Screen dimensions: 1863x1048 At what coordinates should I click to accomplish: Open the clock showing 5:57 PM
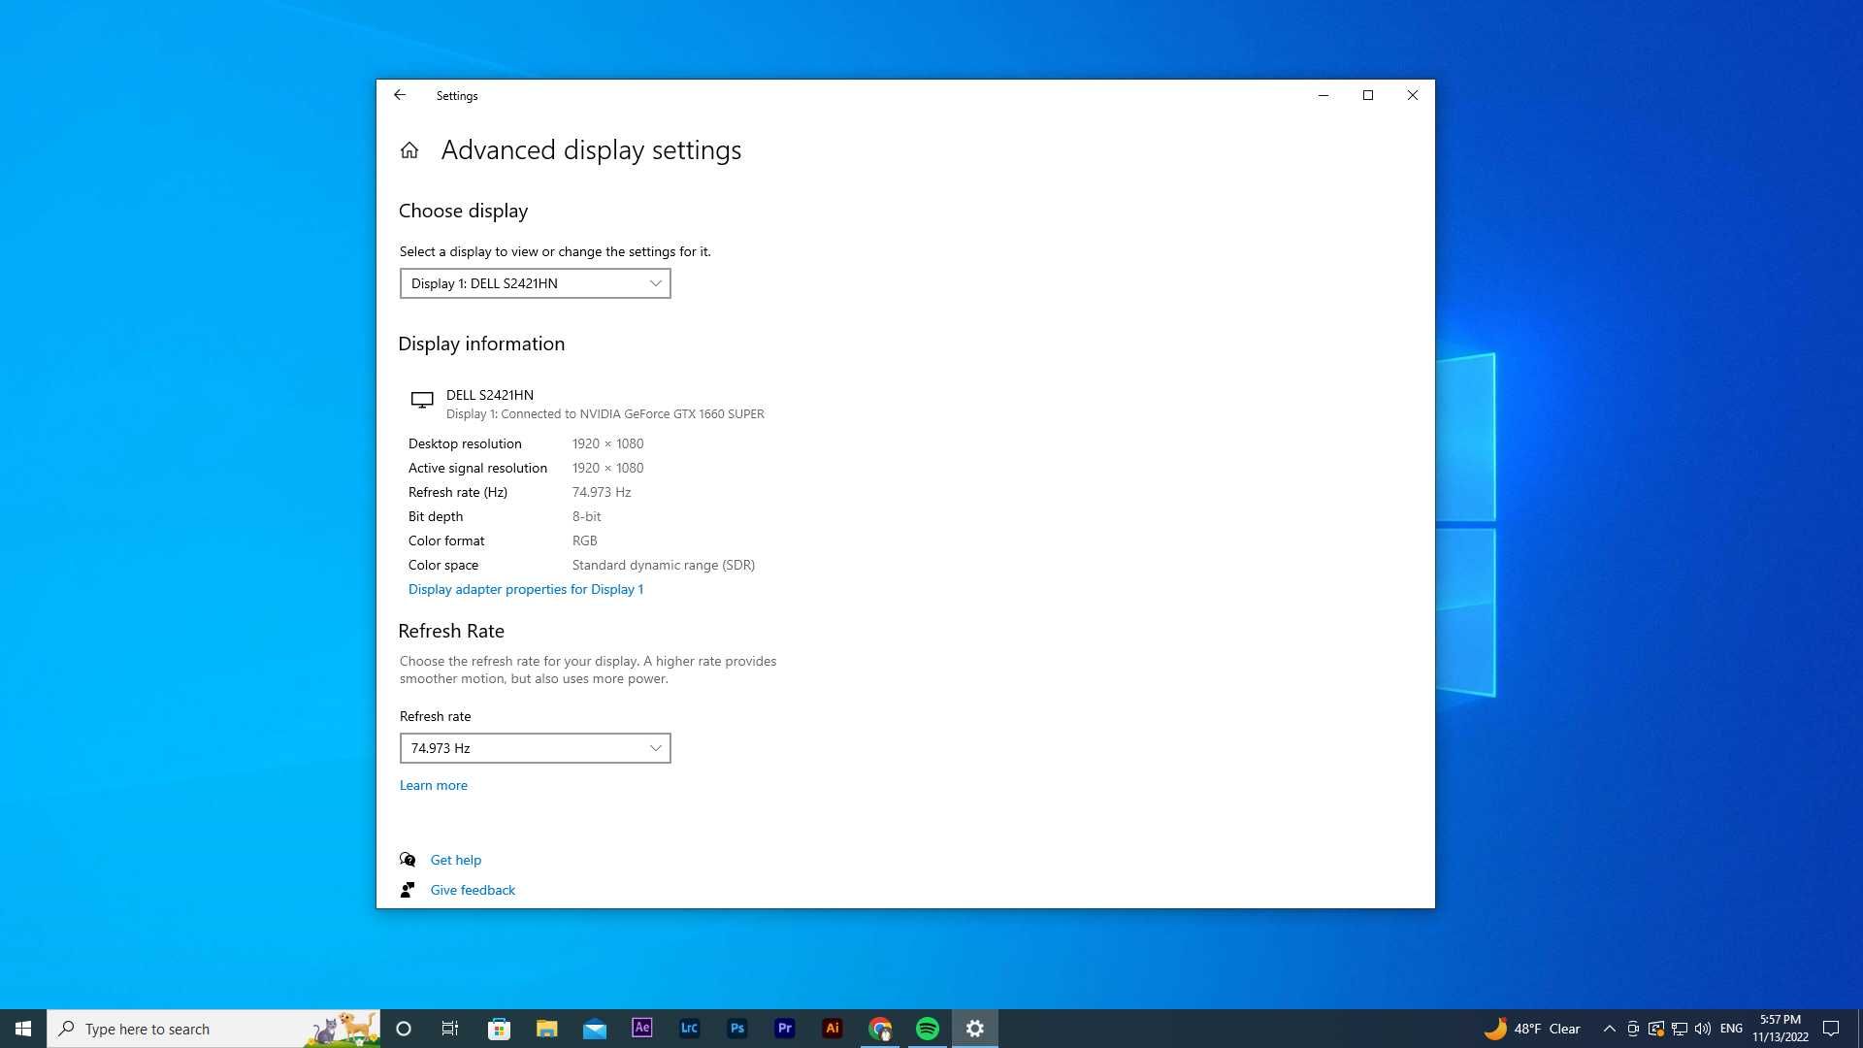(x=1780, y=1029)
